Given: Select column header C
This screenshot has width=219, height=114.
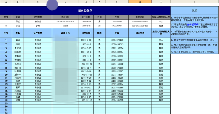Looking at the screenshot, I should click(38, 2).
